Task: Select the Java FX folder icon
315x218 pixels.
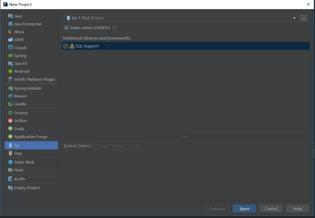Action: (x=10, y=63)
